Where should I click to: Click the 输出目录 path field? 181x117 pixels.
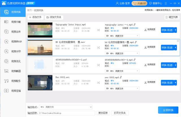67,113
